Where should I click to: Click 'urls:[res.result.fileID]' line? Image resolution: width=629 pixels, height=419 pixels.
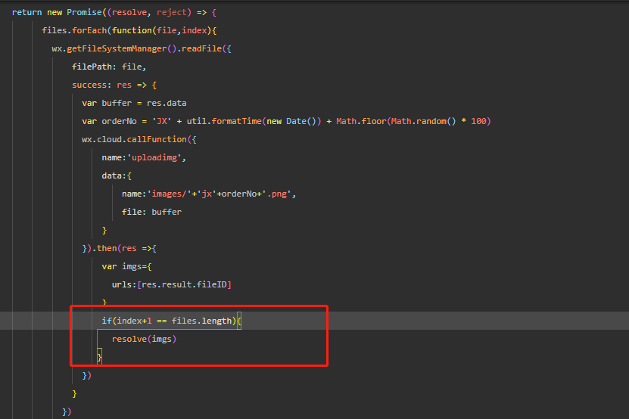[x=172, y=284]
